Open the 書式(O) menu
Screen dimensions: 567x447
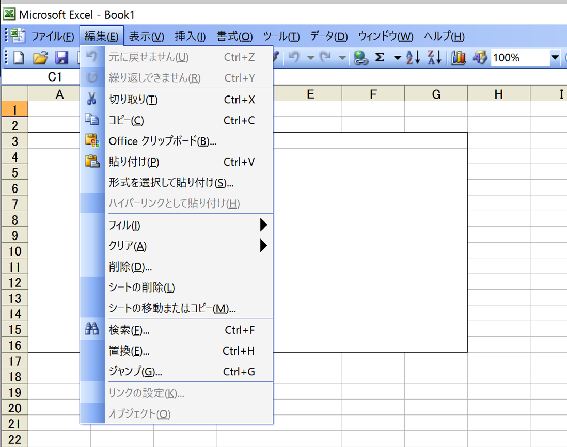[234, 36]
